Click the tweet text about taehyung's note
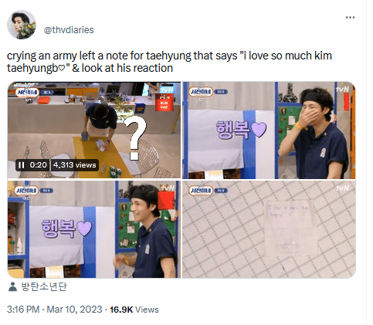This screenshot has width=373, height=325. (169, 62)
